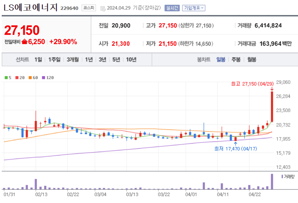Select the 1주일 line chart period
The width and height of the screenshot is (298, 203).
[x=55, y=60]
